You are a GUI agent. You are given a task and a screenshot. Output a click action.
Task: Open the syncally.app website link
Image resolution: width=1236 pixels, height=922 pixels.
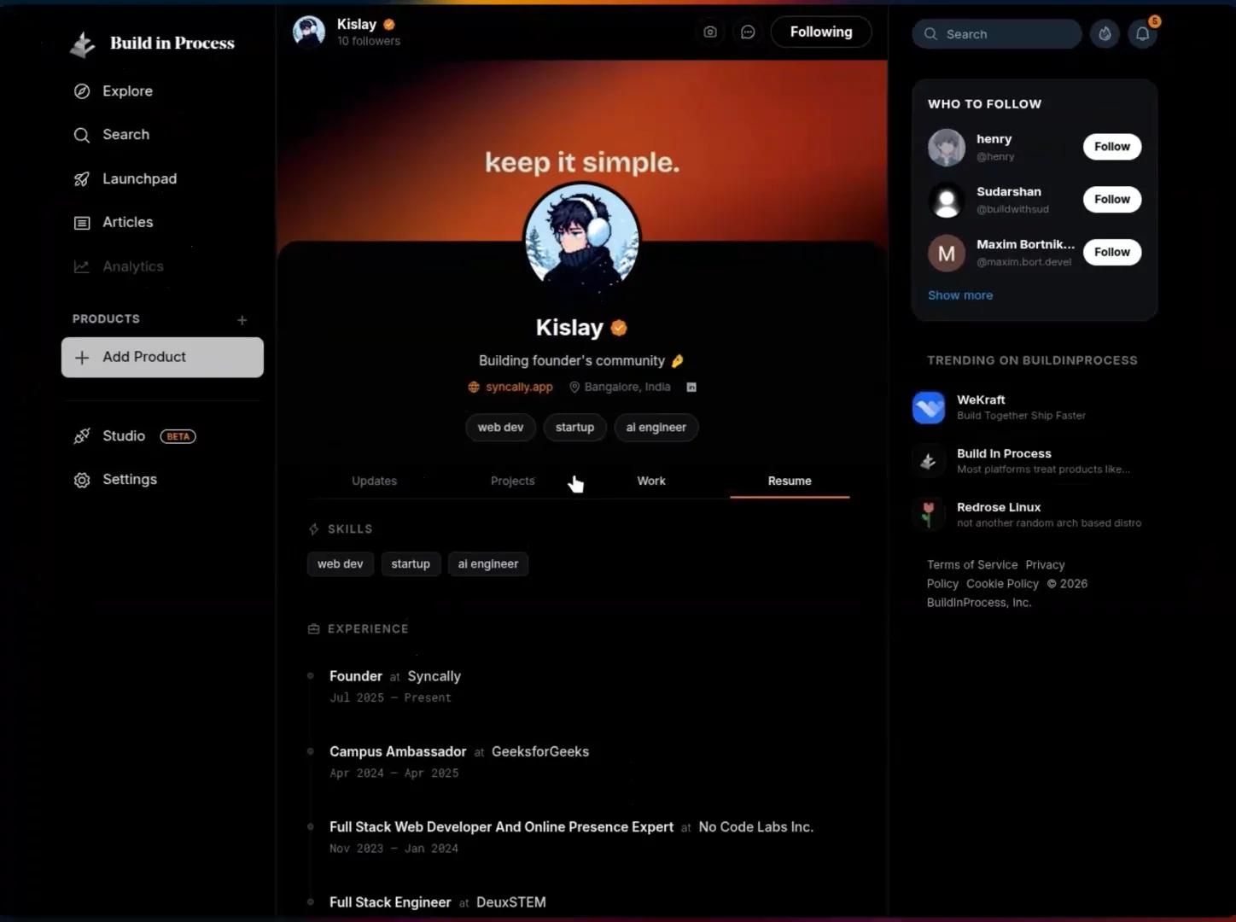[x=518, y=388]
